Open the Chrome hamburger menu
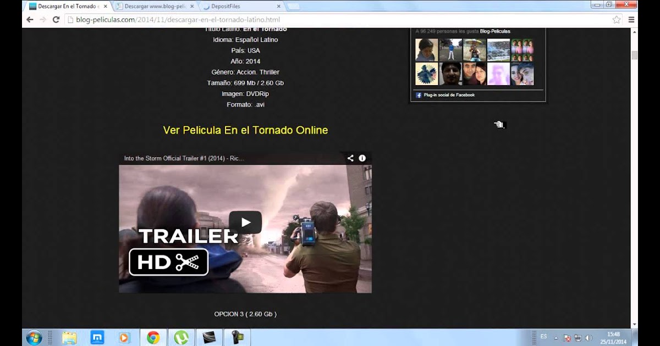This screenshot has width=660, height=346. 631,19
